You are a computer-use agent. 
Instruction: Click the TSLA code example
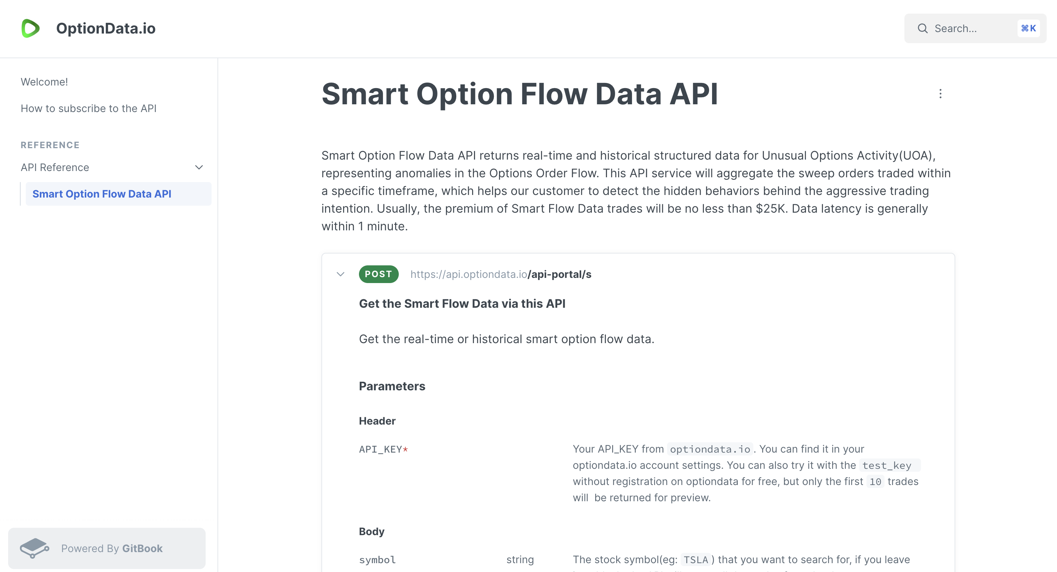pyautogui.click(x=695, y=559)
